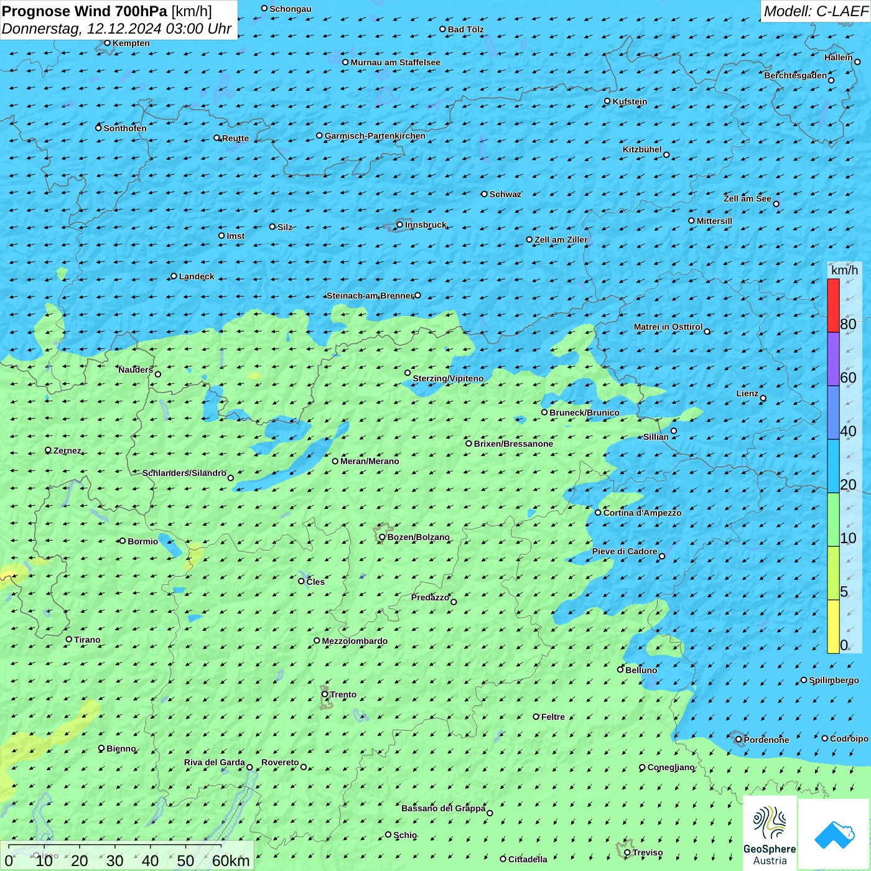The image size is (871, 871).
Task: Click the Lienz city marker
Action: (763, 398)
